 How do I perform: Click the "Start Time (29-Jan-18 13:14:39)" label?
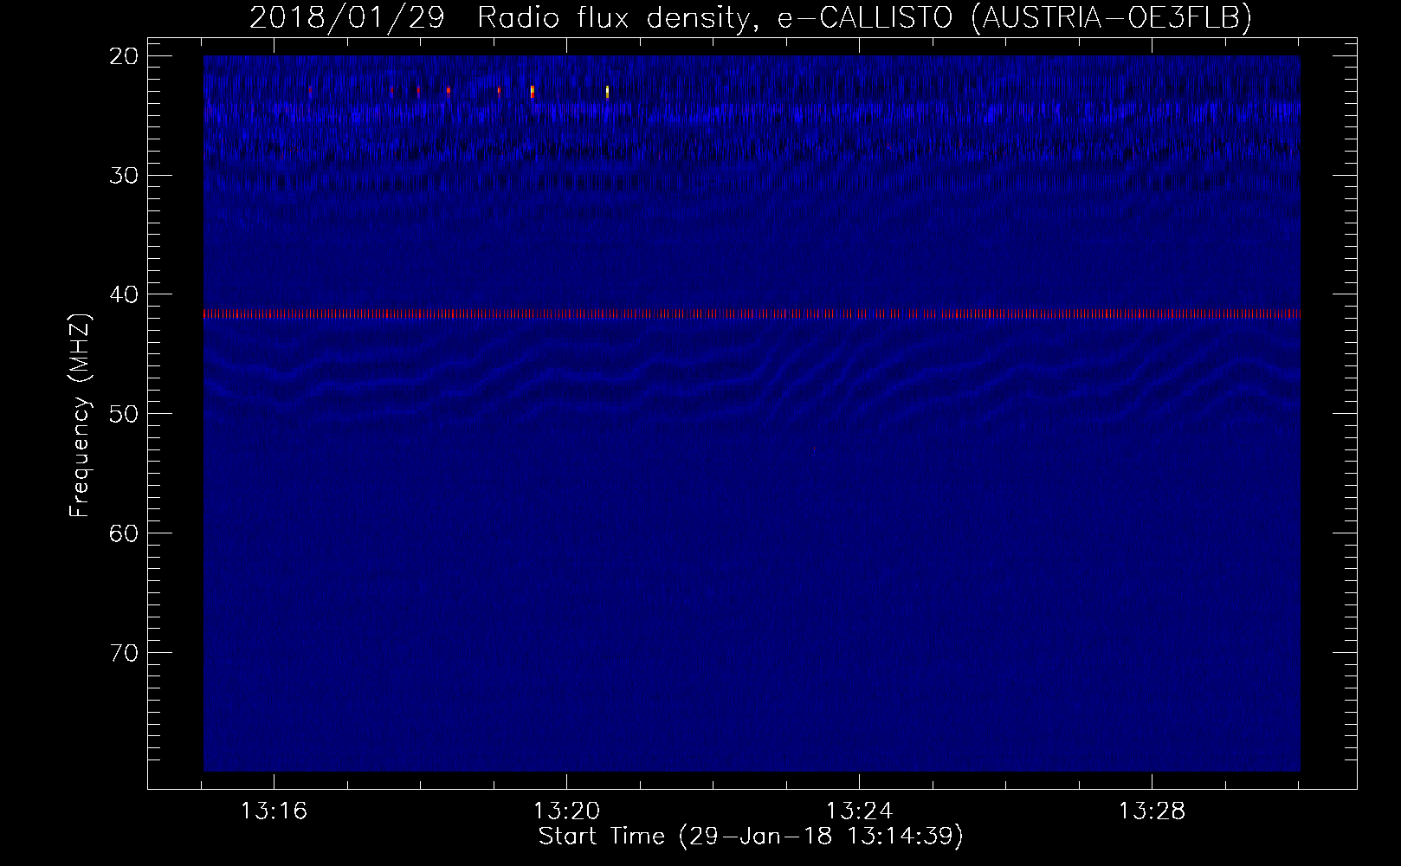tap(751, 837)
